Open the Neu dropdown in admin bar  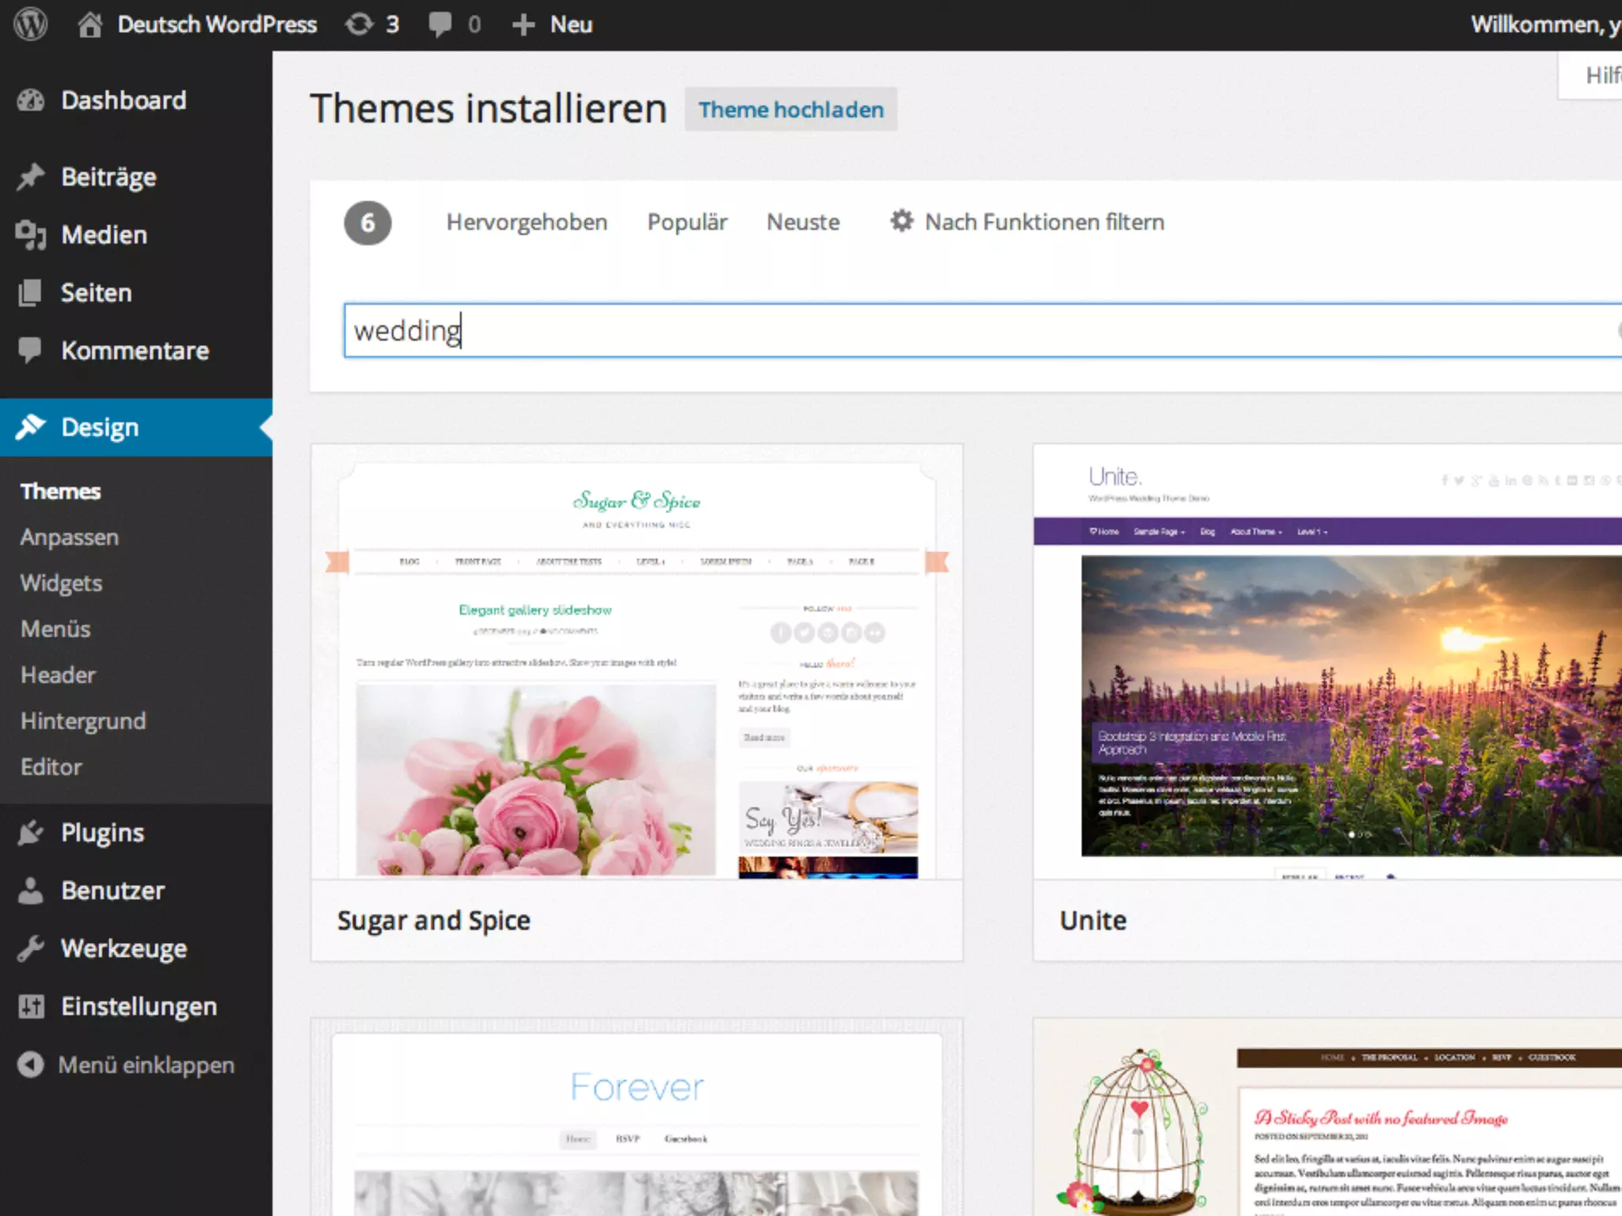coord(553,25)
